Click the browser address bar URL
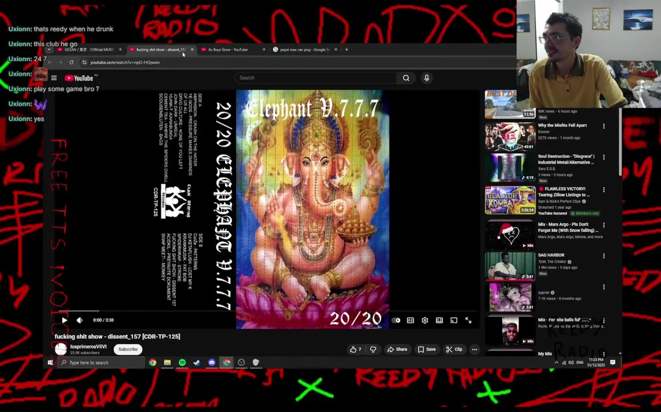661x412 pixels. 125,62
